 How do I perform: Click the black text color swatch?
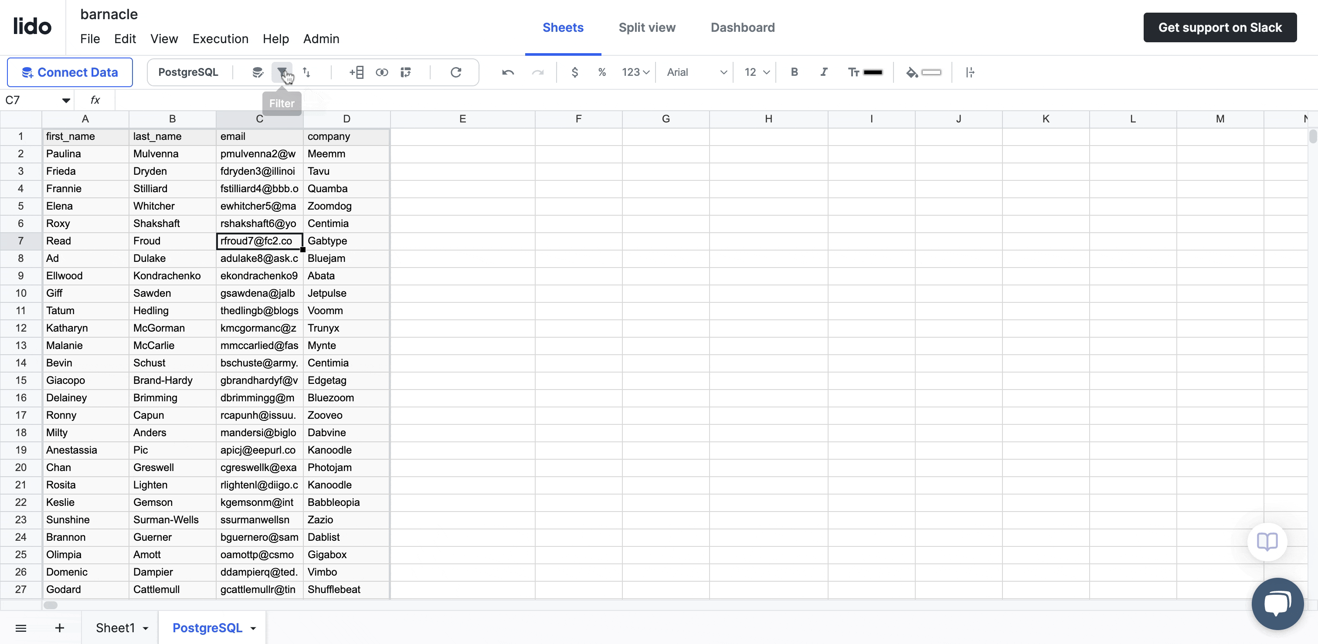pos(873,72)
